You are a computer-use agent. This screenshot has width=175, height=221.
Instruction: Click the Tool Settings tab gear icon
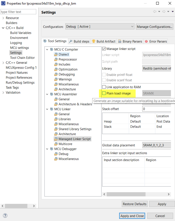(45, 41)
